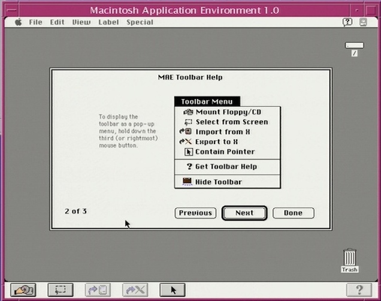This screenshot has width=381, height=301.
Task: Open the Special menu
Action: click(x=140, y=22)
